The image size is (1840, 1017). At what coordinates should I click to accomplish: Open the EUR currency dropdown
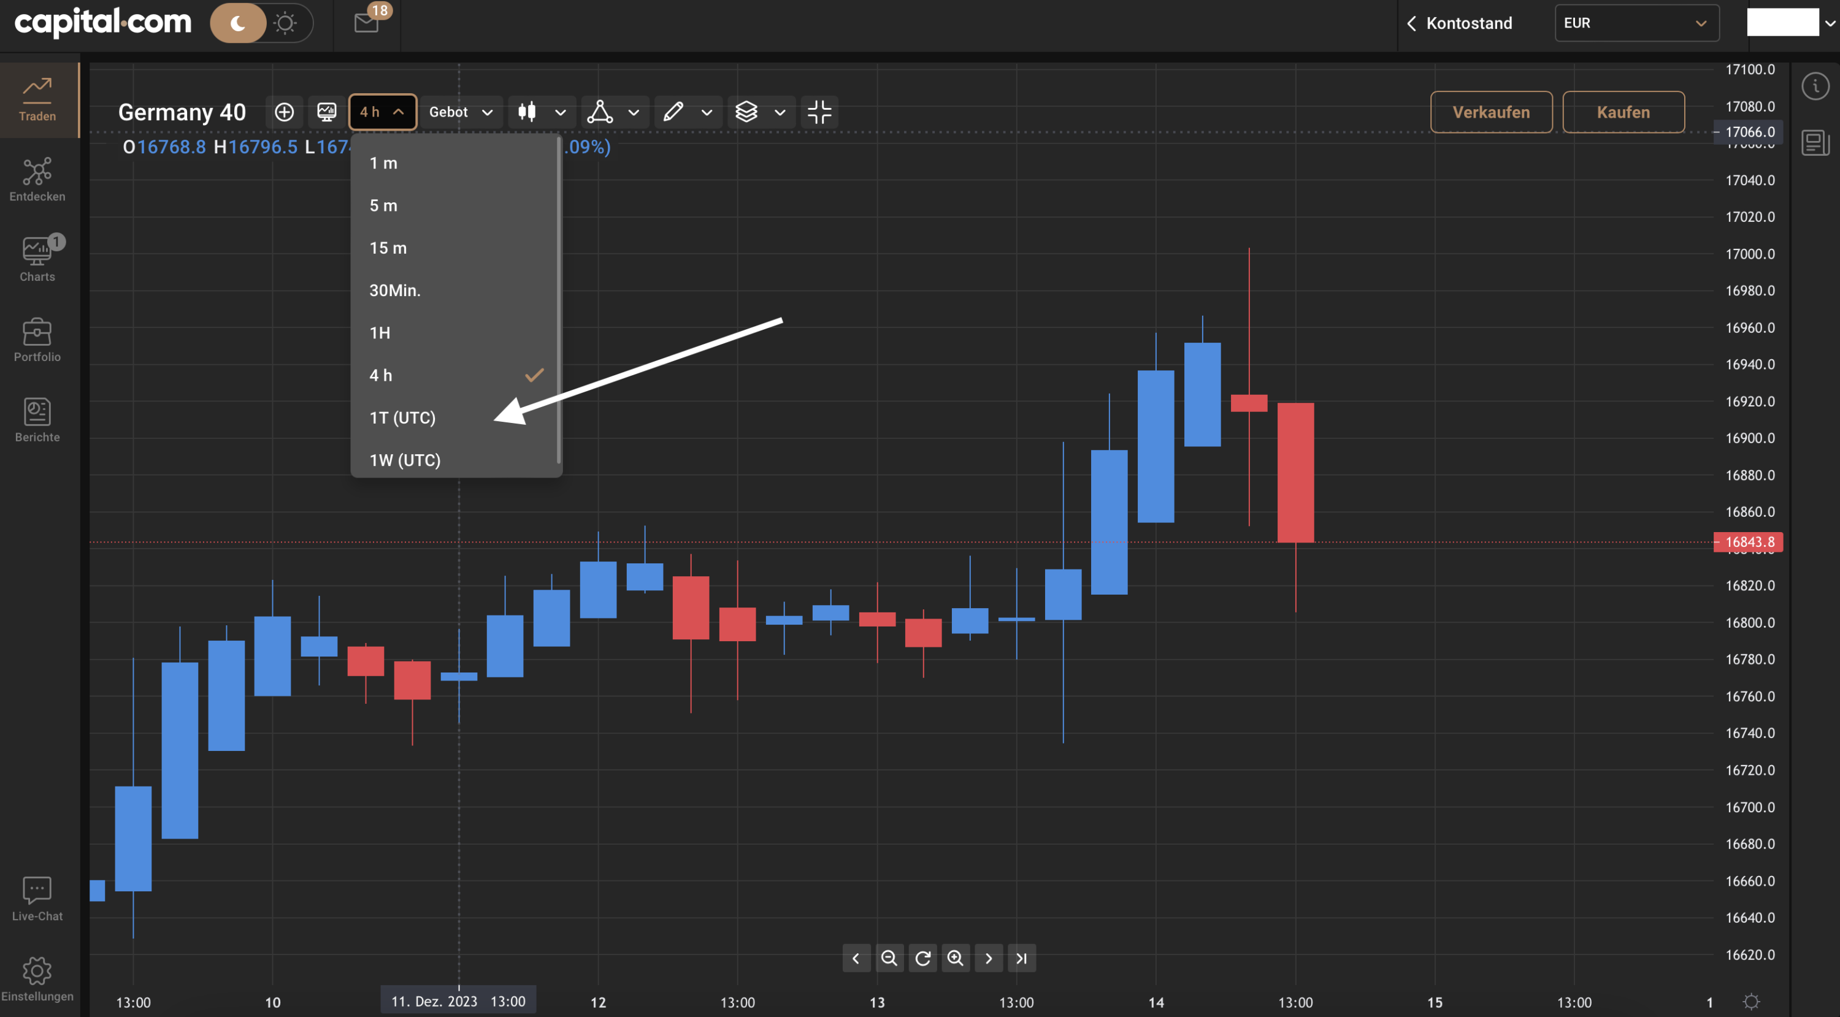click(x=1636, y=23)
